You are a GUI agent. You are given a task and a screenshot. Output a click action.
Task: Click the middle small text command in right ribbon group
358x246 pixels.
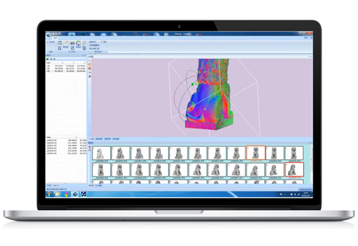[94, 45]
